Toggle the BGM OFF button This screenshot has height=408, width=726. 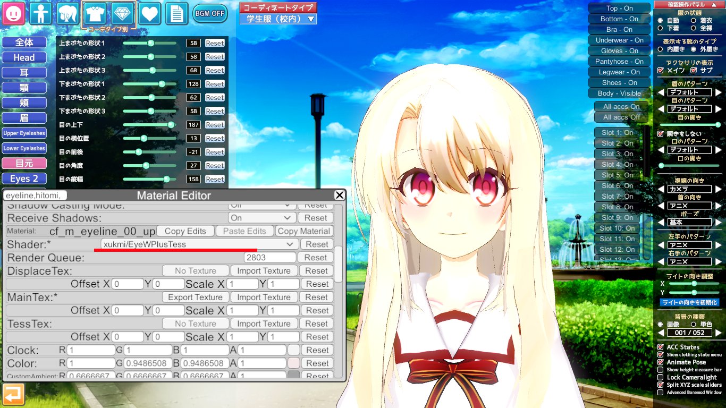pos(209,13)
